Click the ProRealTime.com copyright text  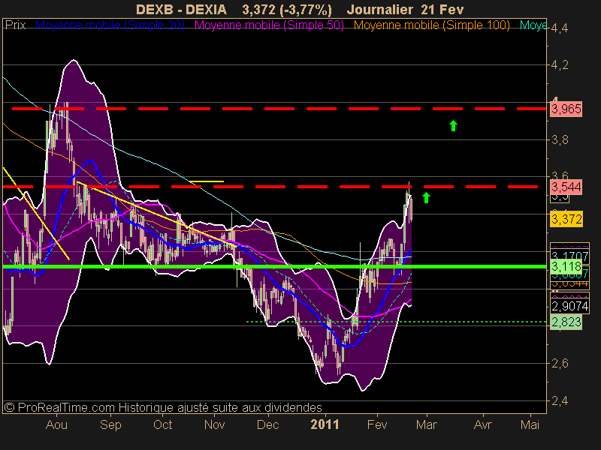163,407
